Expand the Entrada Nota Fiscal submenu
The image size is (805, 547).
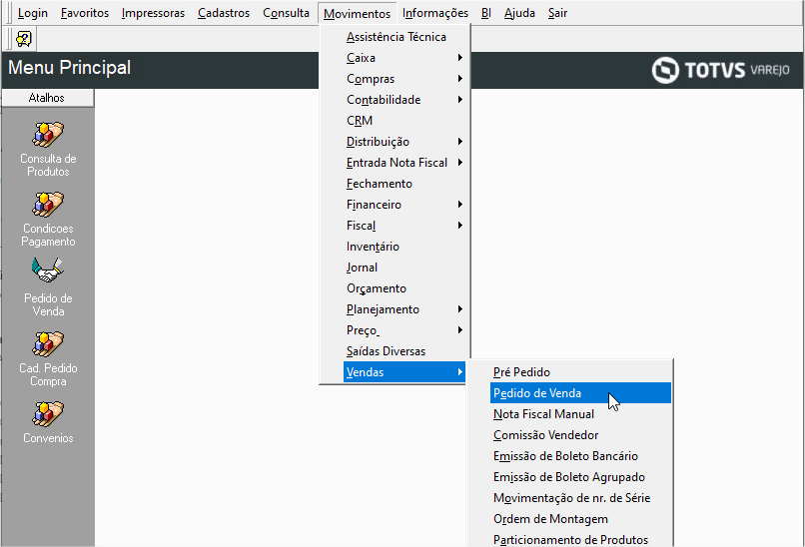pyautogui.click(x=404, y=163)
